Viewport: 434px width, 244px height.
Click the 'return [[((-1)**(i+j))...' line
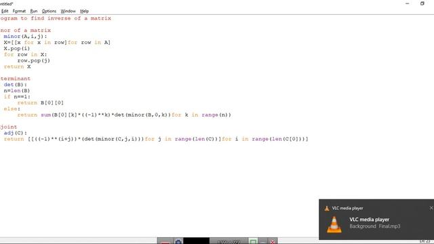click(156, 139)
